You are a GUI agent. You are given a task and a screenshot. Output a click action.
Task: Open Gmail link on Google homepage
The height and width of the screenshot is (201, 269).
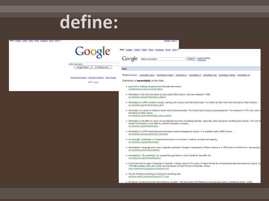tap(51, 41)
